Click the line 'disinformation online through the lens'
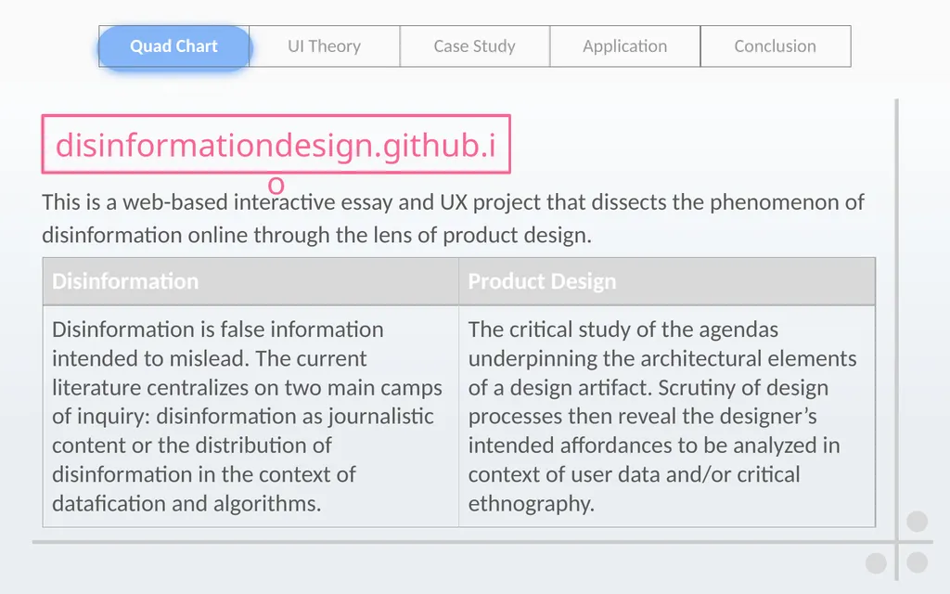The height and width of the screenshot is (594, 950). tap(317, 235)
